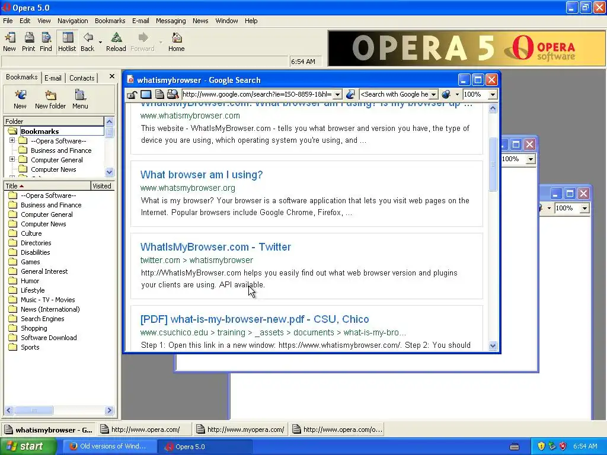
Task: Switch to the Contacts hotlist tab
Action: 82,78
